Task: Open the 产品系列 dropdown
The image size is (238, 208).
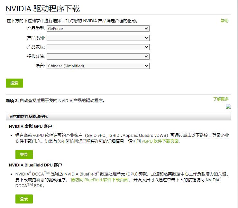Action: point(98,38)
